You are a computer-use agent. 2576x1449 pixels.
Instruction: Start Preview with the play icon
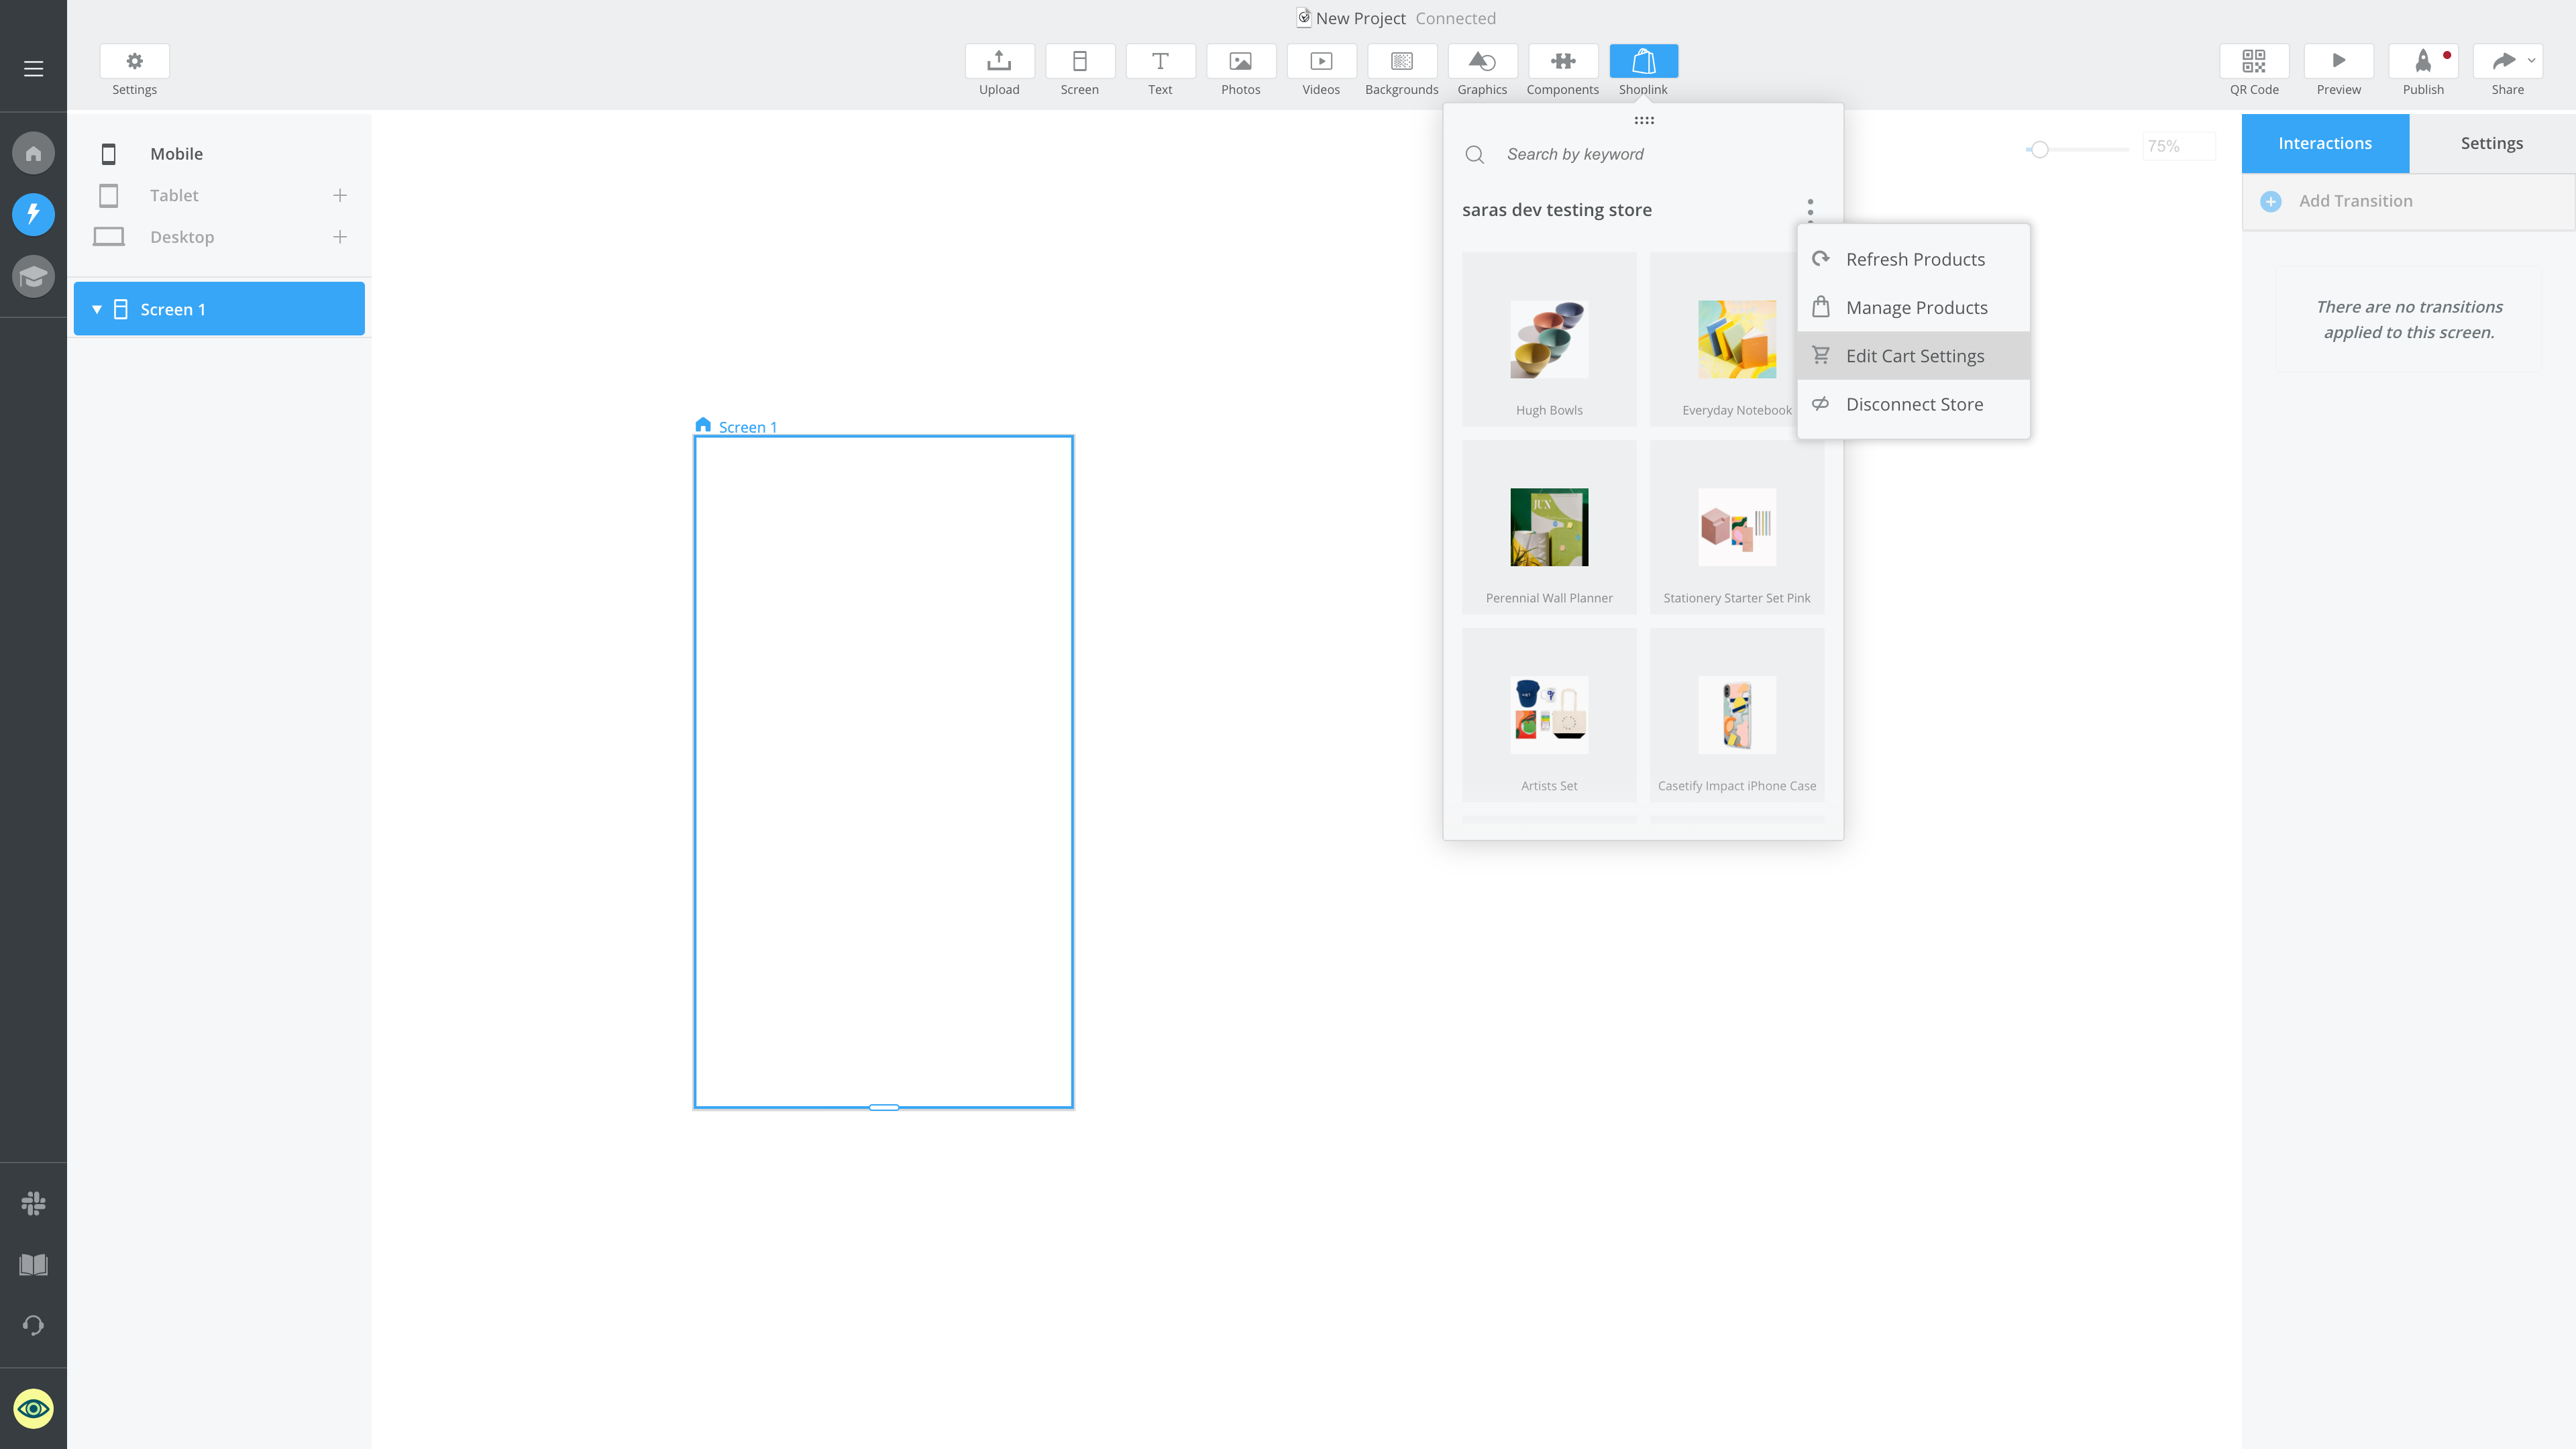(x=2338, y=61)
